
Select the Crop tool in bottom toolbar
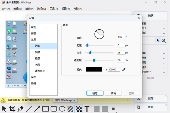[x=12, y=109]
